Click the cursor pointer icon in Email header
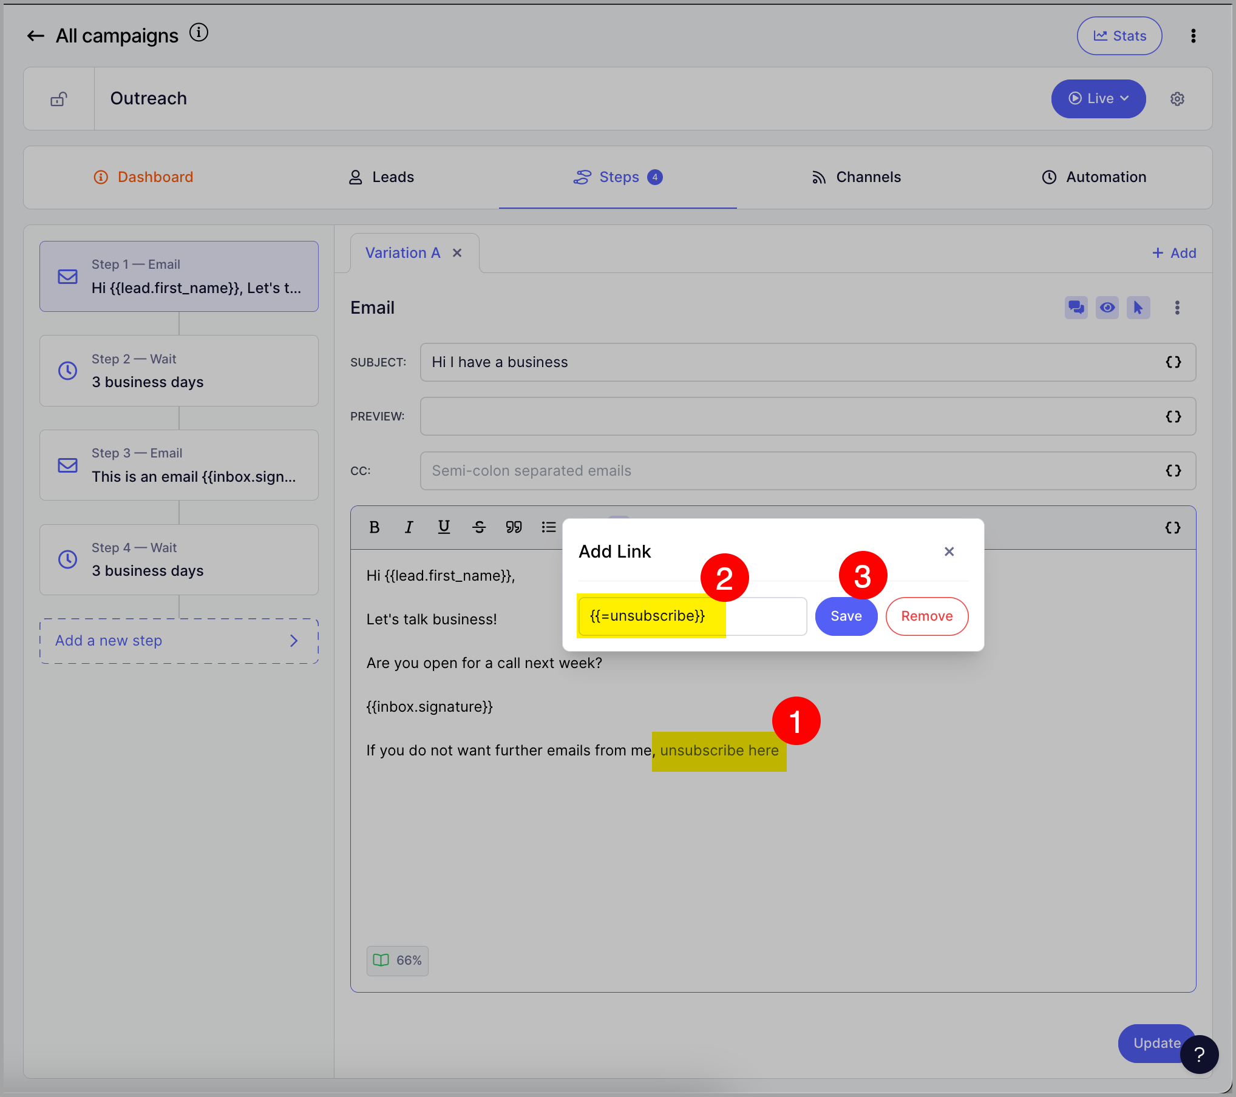 [x=1138, y=308]
